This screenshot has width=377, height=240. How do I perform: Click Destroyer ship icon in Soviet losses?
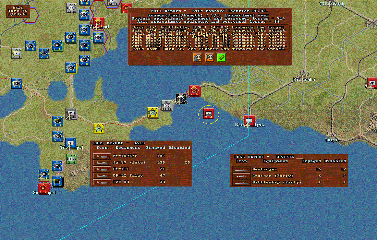(x=241, y=169)
